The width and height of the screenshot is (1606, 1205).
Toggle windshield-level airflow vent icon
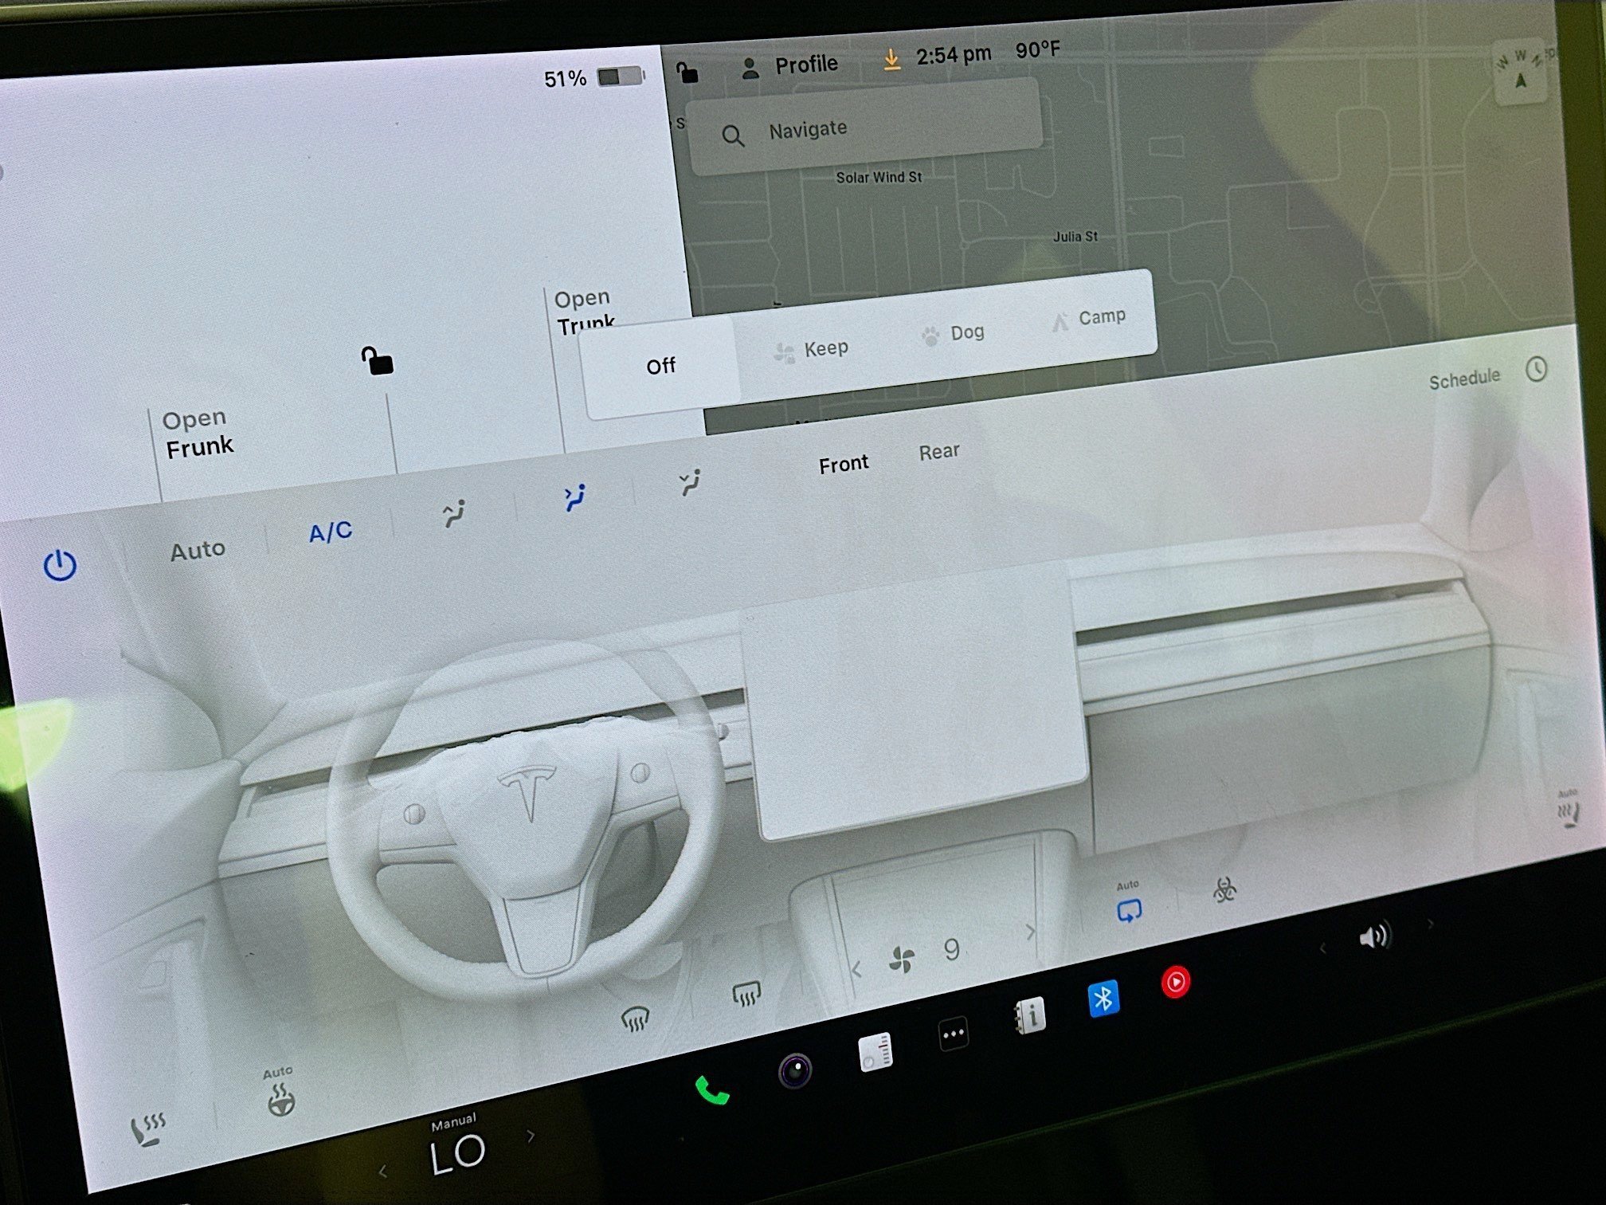(454, 513)
